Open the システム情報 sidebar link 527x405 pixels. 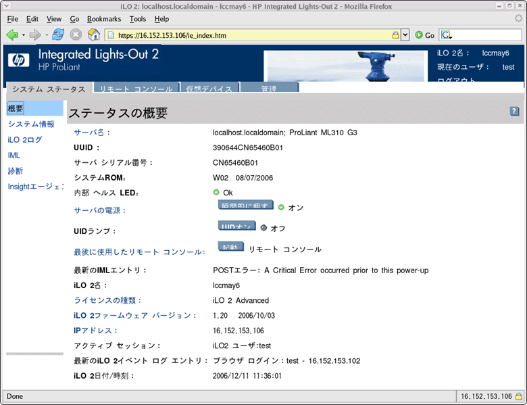point(31,124)
